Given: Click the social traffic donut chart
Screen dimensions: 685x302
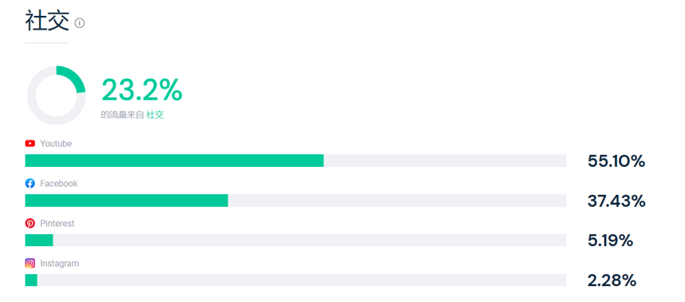Looking at the screenshot, I should click(x=56, y=95).
